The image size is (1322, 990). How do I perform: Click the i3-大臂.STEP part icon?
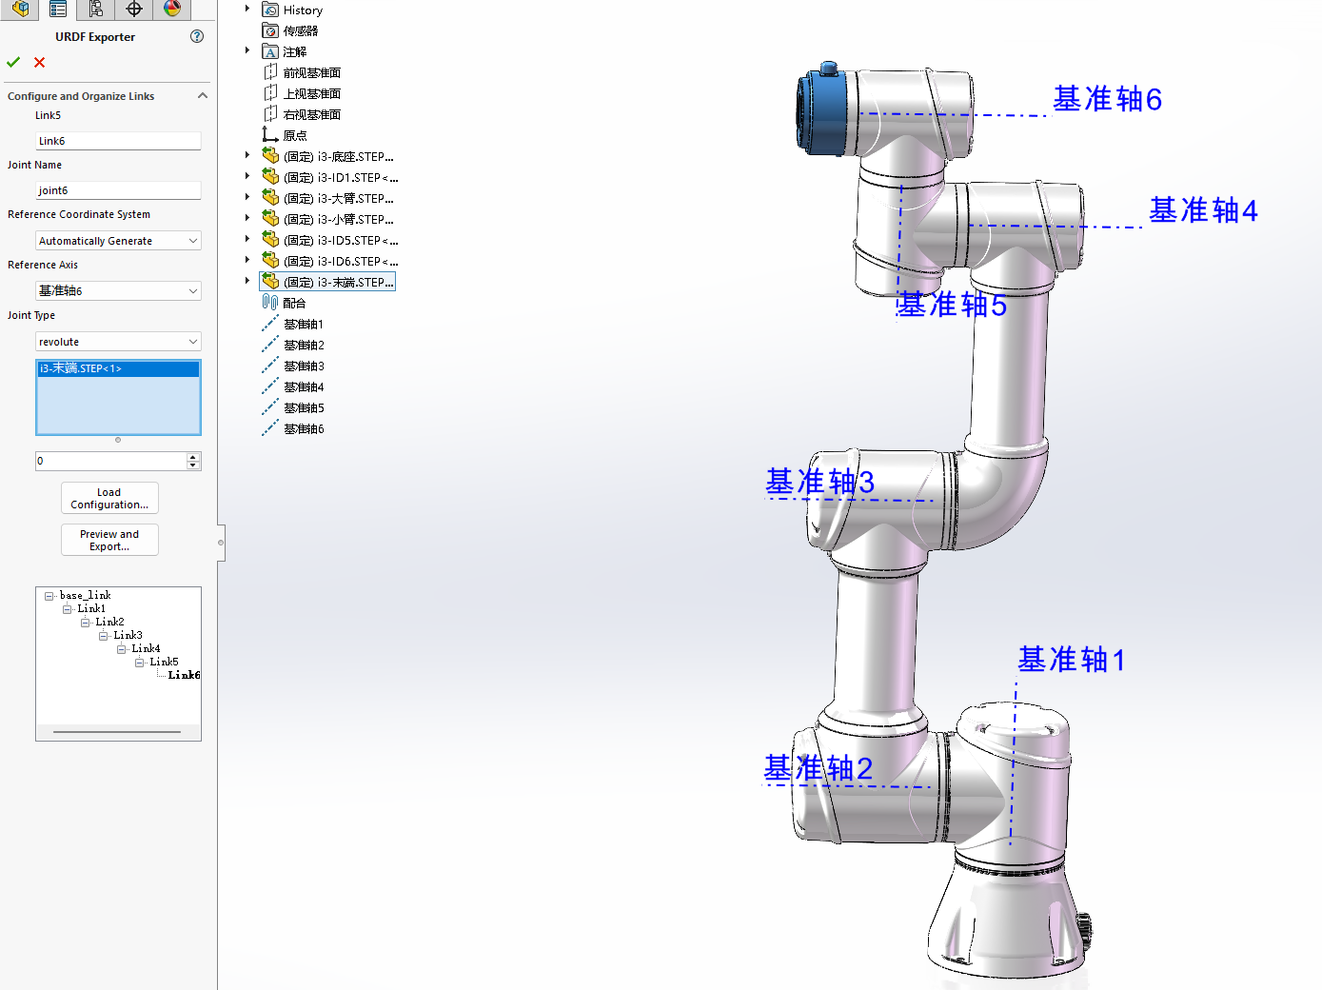[x=270, y=198]
